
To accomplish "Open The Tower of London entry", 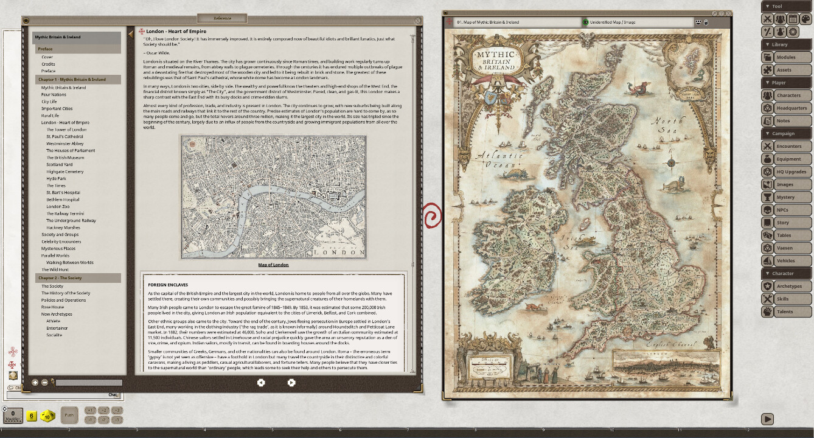I will [66, 130].
